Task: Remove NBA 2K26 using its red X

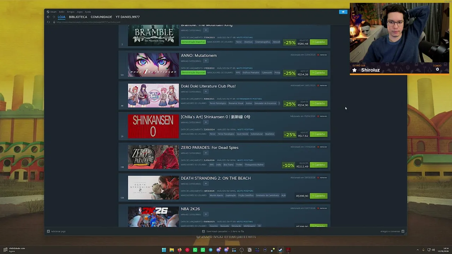Action: point(318,208)
